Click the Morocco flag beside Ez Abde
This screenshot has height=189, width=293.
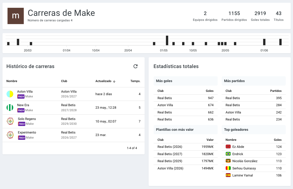pos(228,147)
